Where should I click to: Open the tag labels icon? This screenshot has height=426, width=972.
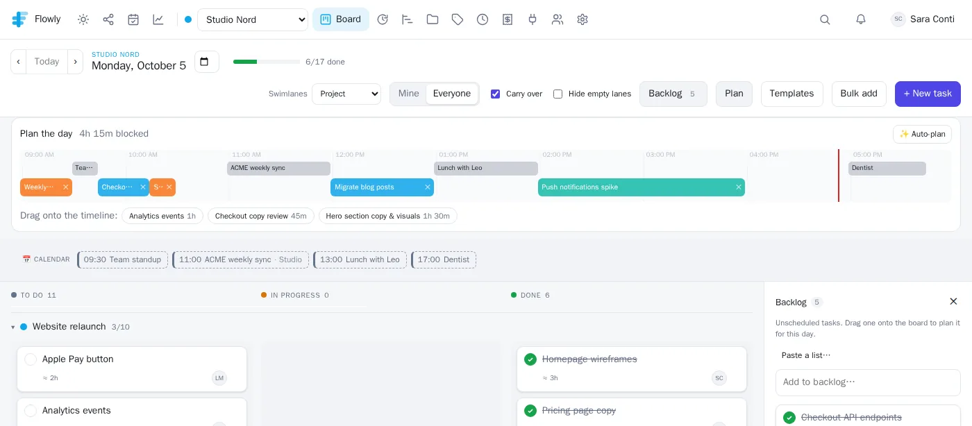coord(458,19)
